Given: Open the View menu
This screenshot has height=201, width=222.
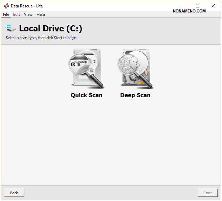Looking at the screenshot, I should (28, 15).
